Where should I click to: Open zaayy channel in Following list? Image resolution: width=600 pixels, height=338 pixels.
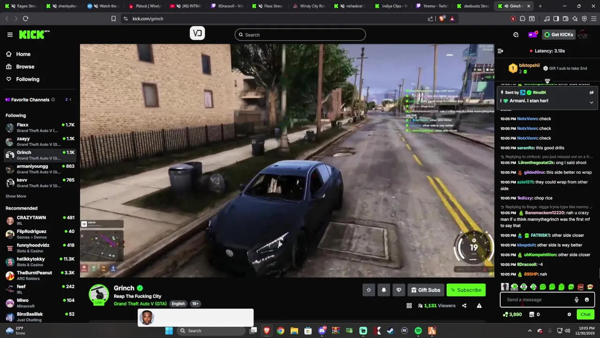[x=40, y=141]
